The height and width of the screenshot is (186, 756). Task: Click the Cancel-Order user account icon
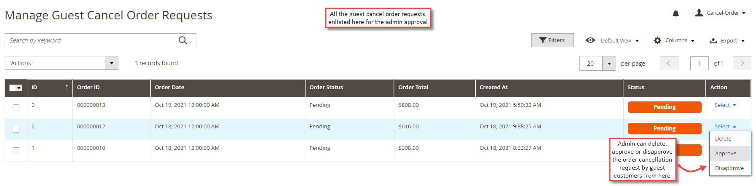pyautogui.click(x=699, y=13)
